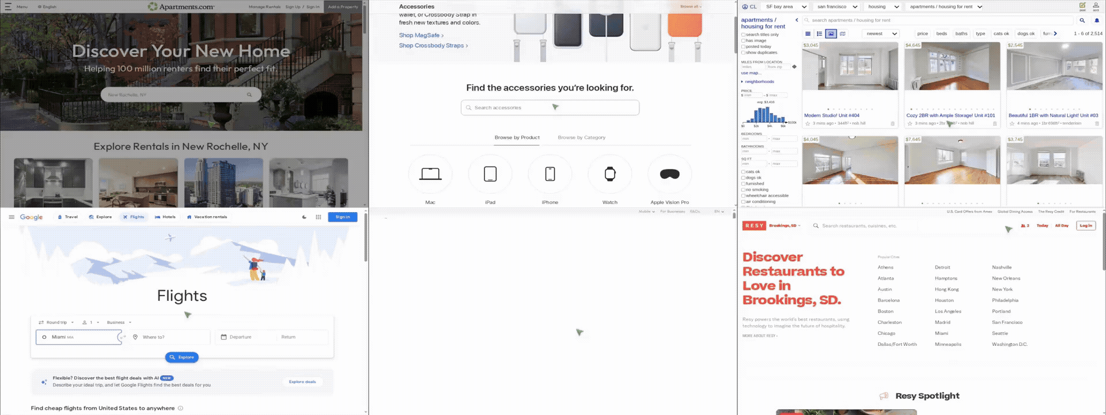Check 'has image' filter on Craigslist

coord(743,41)
